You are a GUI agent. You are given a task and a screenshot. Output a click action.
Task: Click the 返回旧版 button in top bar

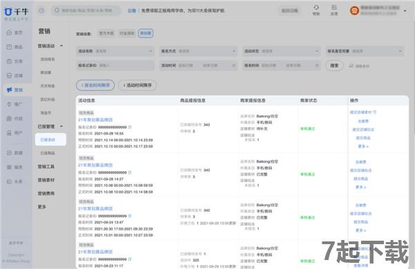290,10
